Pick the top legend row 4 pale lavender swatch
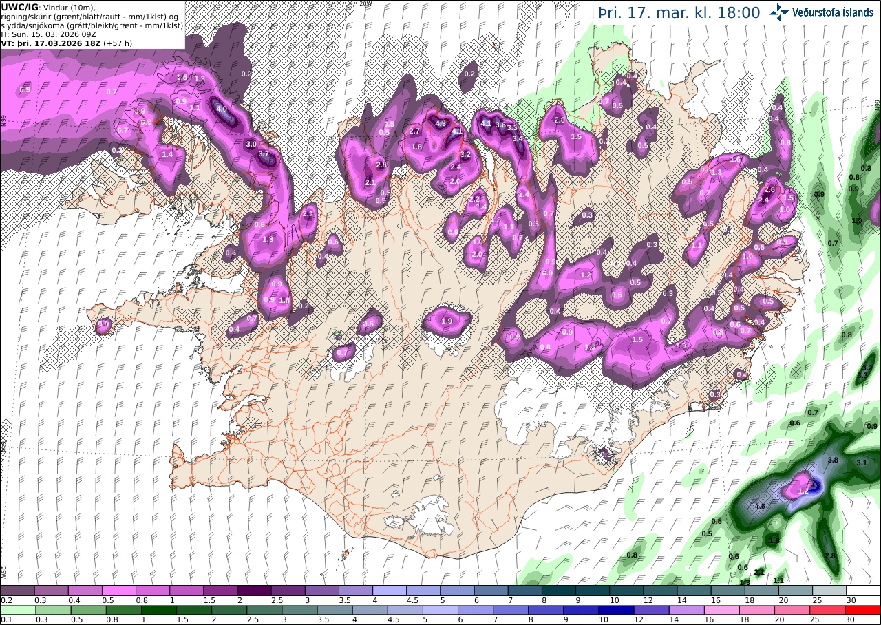 point(390,591)
